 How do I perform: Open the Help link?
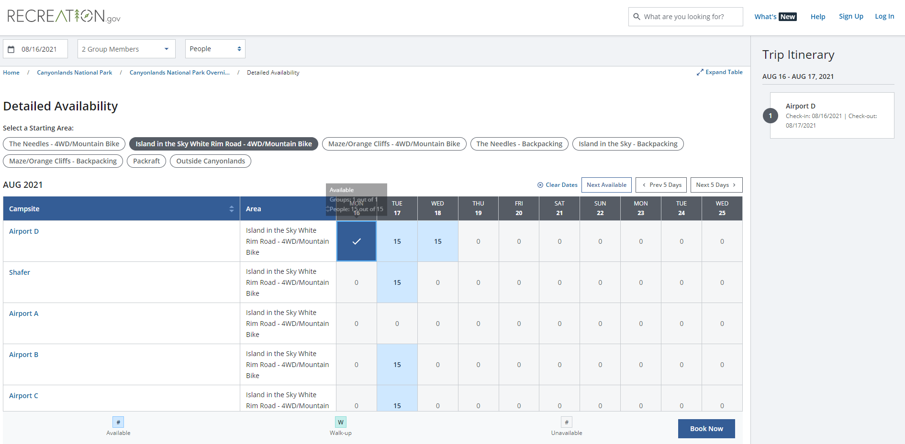[818, 17]
